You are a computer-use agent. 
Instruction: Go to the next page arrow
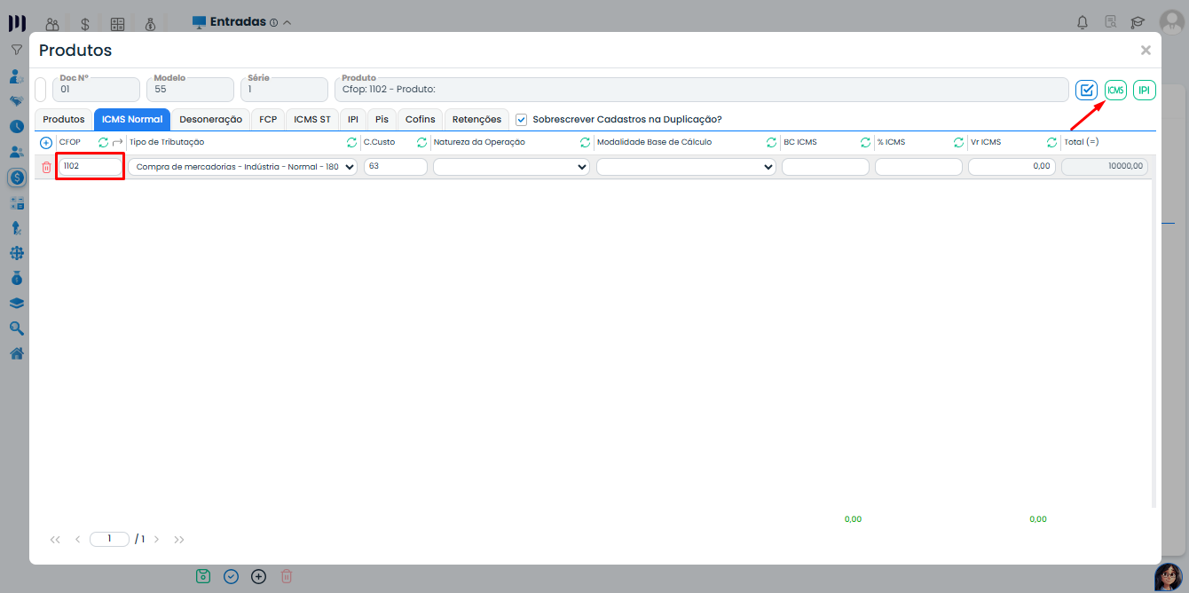pyautogui.click(x=157, y=539)
